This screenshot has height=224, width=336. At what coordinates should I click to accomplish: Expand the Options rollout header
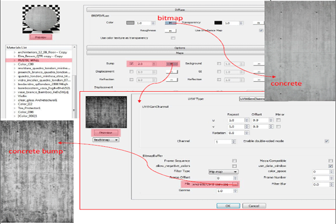click(x=175, y=48)
